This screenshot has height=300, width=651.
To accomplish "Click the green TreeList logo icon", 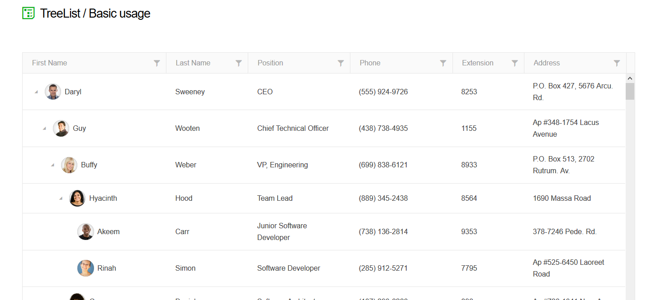I will pyautogui.click(x=28, y=13).
